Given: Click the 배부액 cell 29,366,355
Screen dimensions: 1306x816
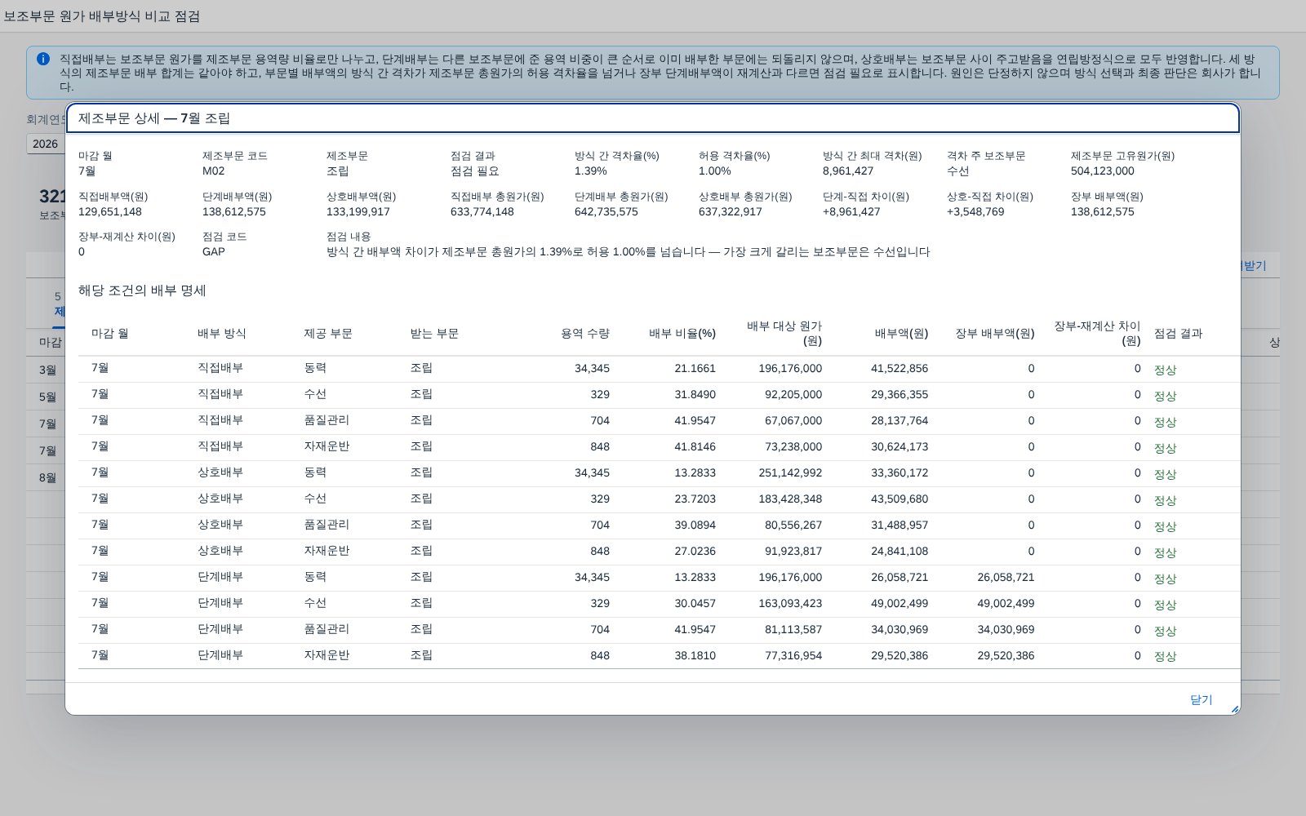Looking at the screenshot, I should (x=900, y=395).
